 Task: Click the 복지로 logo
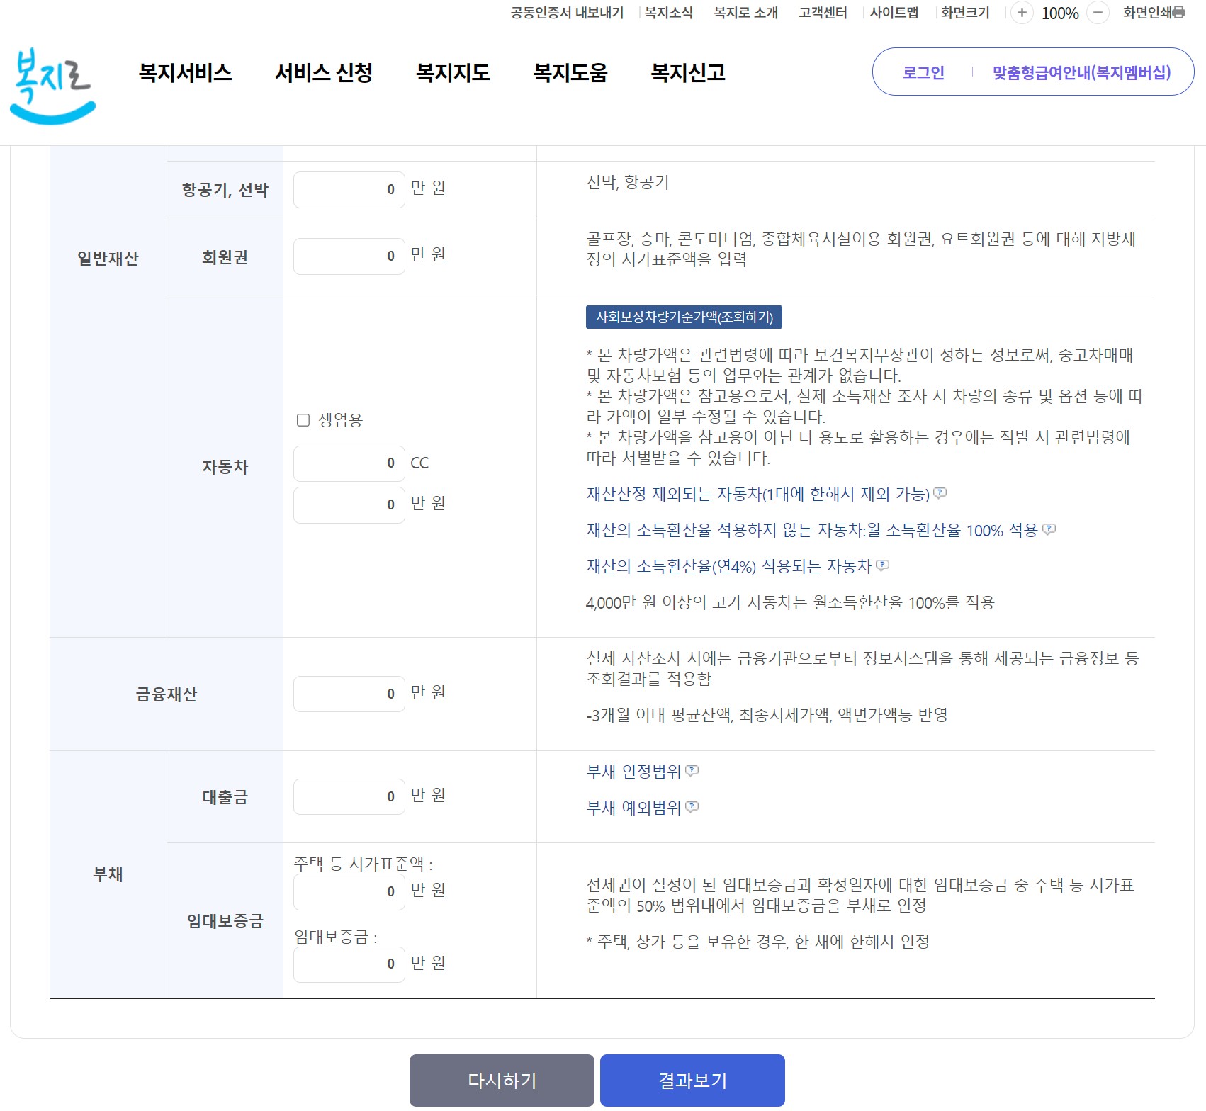(51, 84)
